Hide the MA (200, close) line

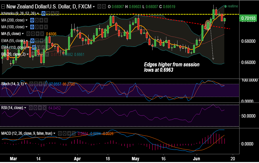(x=32, y=20)
